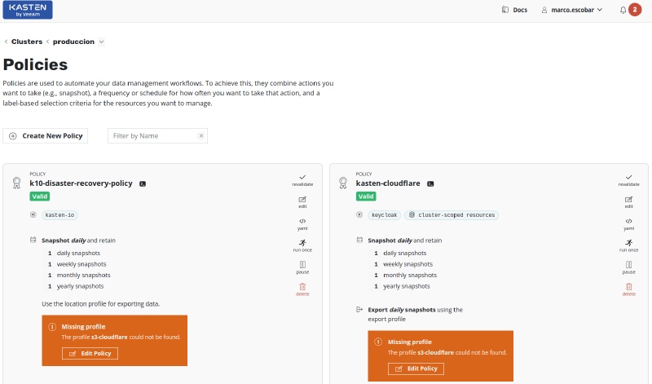Delete the kasten-cloudflare policy
Viewport: 652px width, 384px height.
pos(628,289)
